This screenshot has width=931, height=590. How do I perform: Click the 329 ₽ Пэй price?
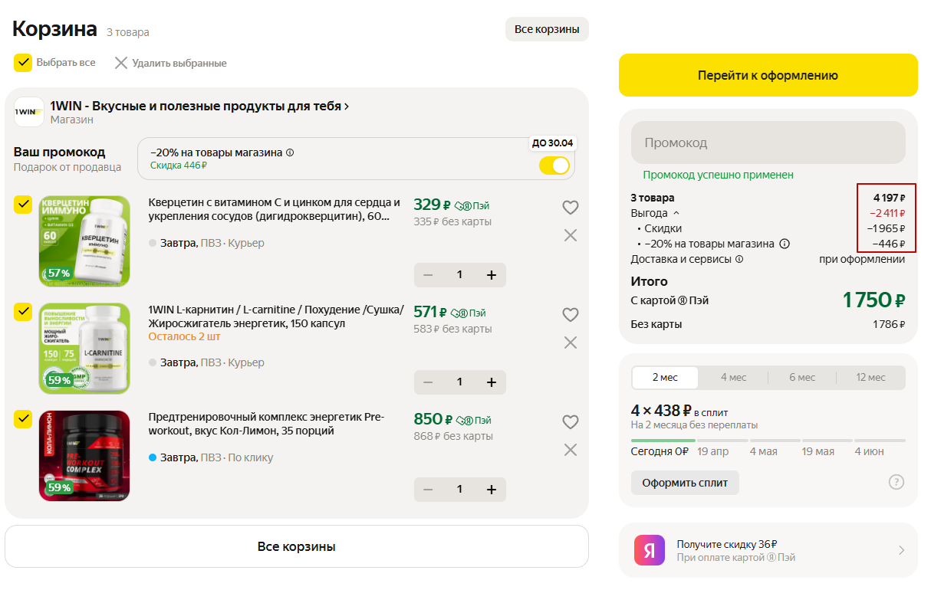[451, 205]
